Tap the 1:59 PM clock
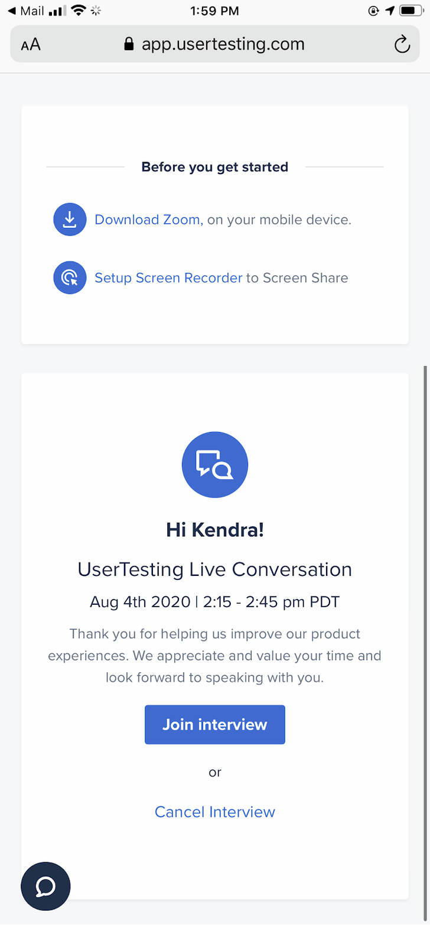The width and height of the screenshot is (430, 925). pyautogui.click(x=215, y=11)
